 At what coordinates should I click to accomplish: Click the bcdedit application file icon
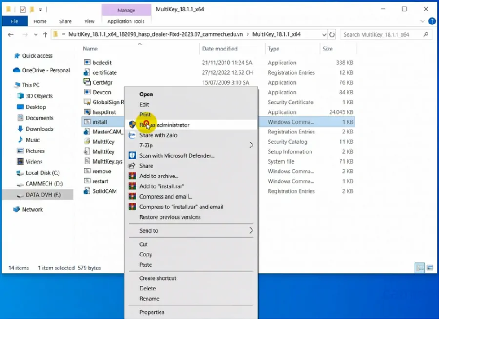87,63
